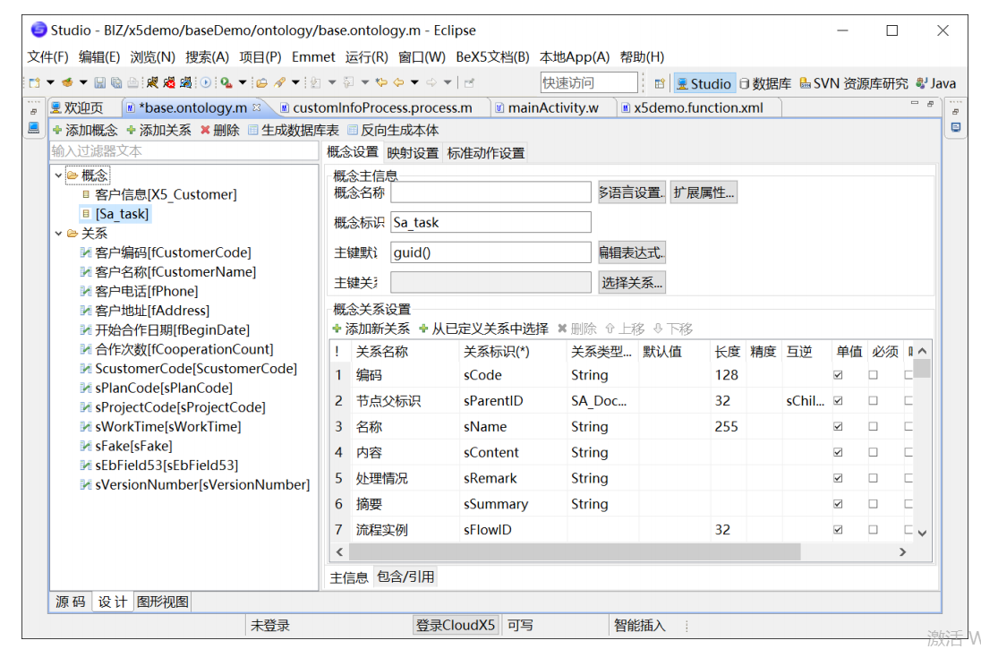Open the SVN 资源库研究 perspective icon
The height and width of the screenshot is (649, 981).
[x=805, y=83]
